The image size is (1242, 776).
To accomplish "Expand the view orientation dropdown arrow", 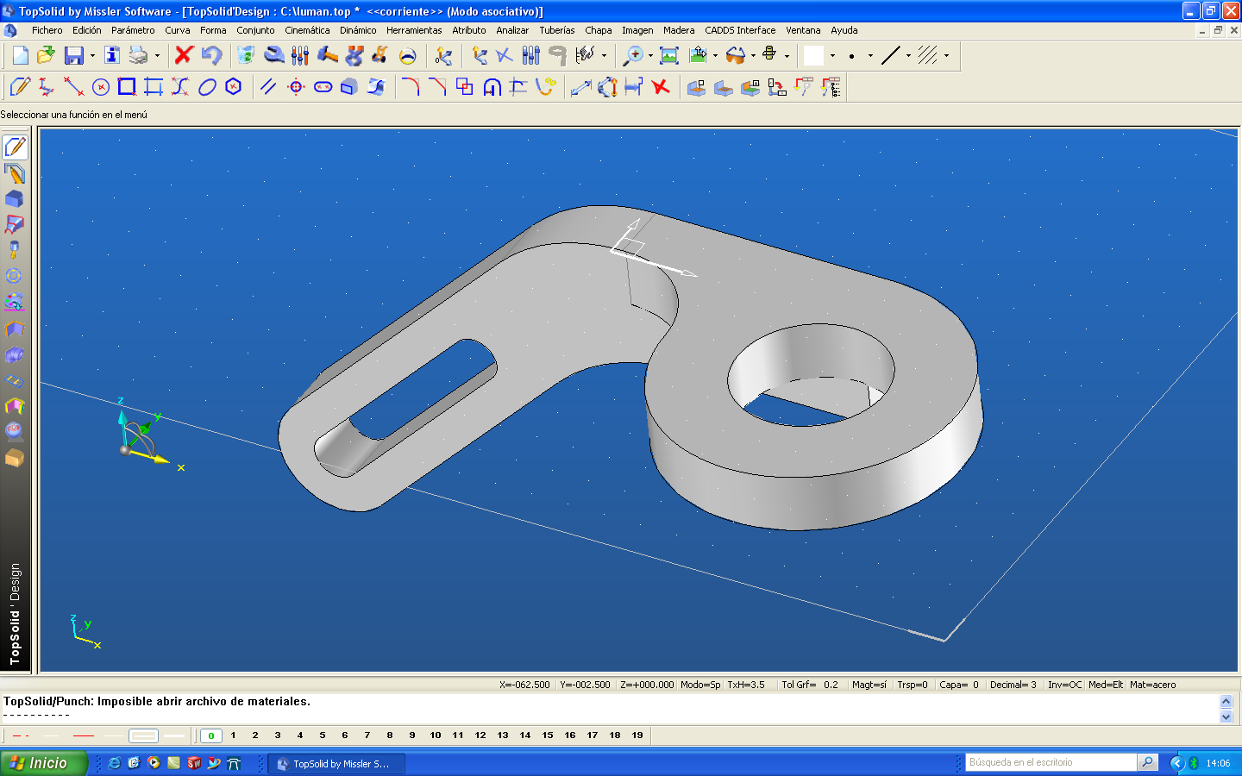I will point(715,55).
